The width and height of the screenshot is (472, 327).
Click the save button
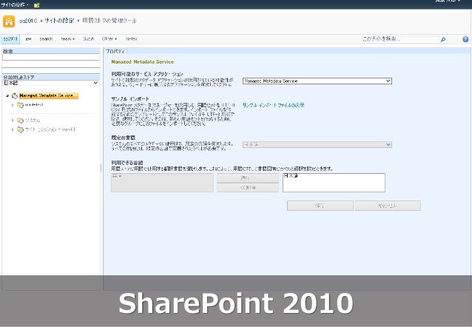click(x=320, y=206)
